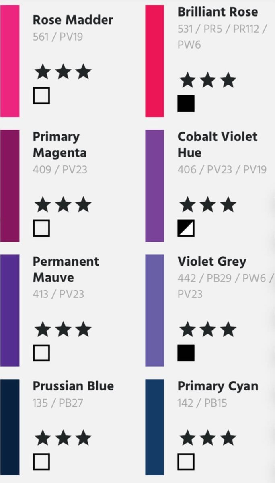275x483 pixels.
Task: Click the Rose Madder star rating
Action: coord(63,72)
